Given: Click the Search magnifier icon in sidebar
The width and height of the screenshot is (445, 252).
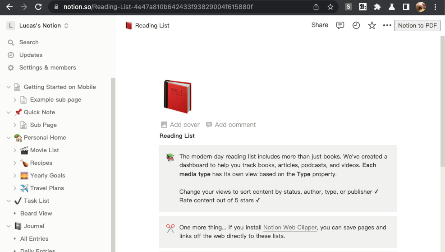Looking at the screenshot, I should click(x=11, y=42).
